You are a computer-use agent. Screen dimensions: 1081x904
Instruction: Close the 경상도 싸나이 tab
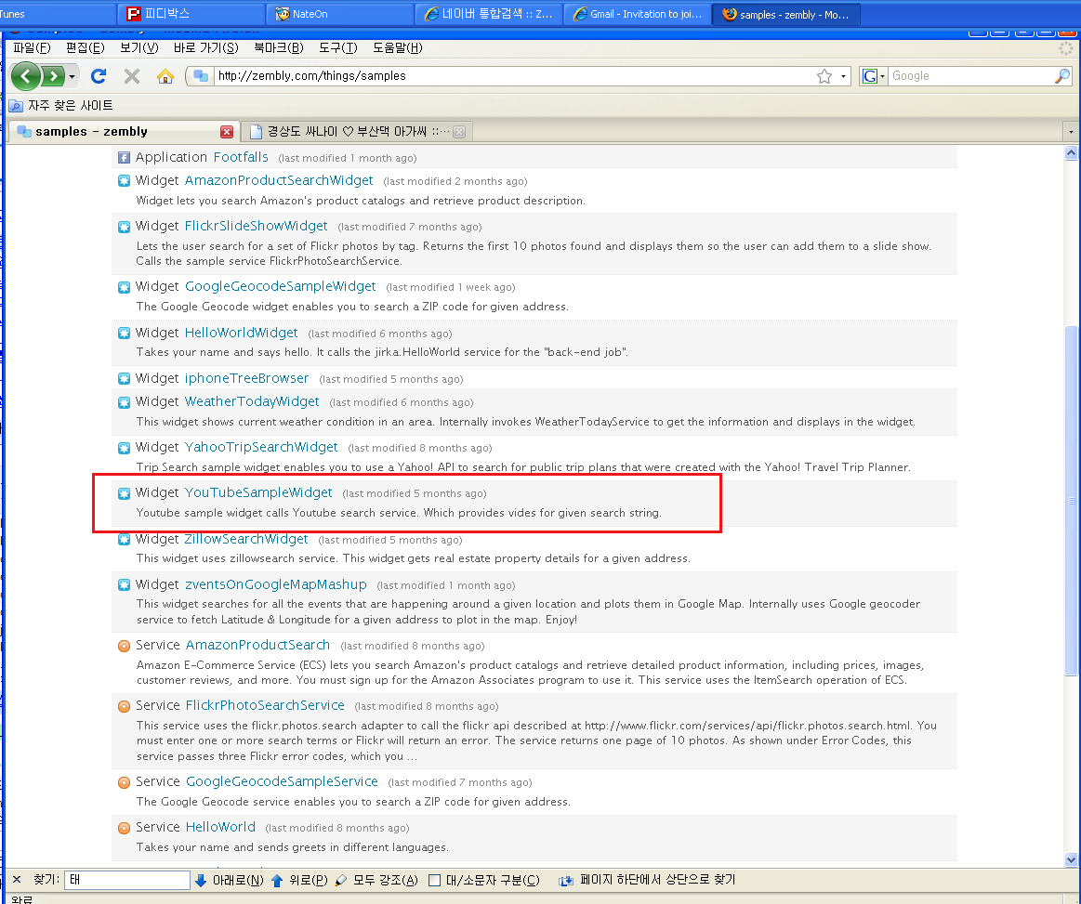pyautogui.click(x=459, y=132)
